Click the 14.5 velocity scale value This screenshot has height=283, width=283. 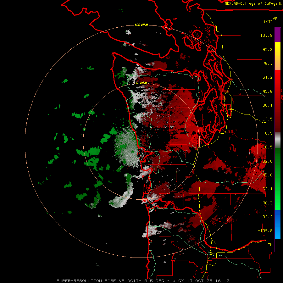(268, 119)
